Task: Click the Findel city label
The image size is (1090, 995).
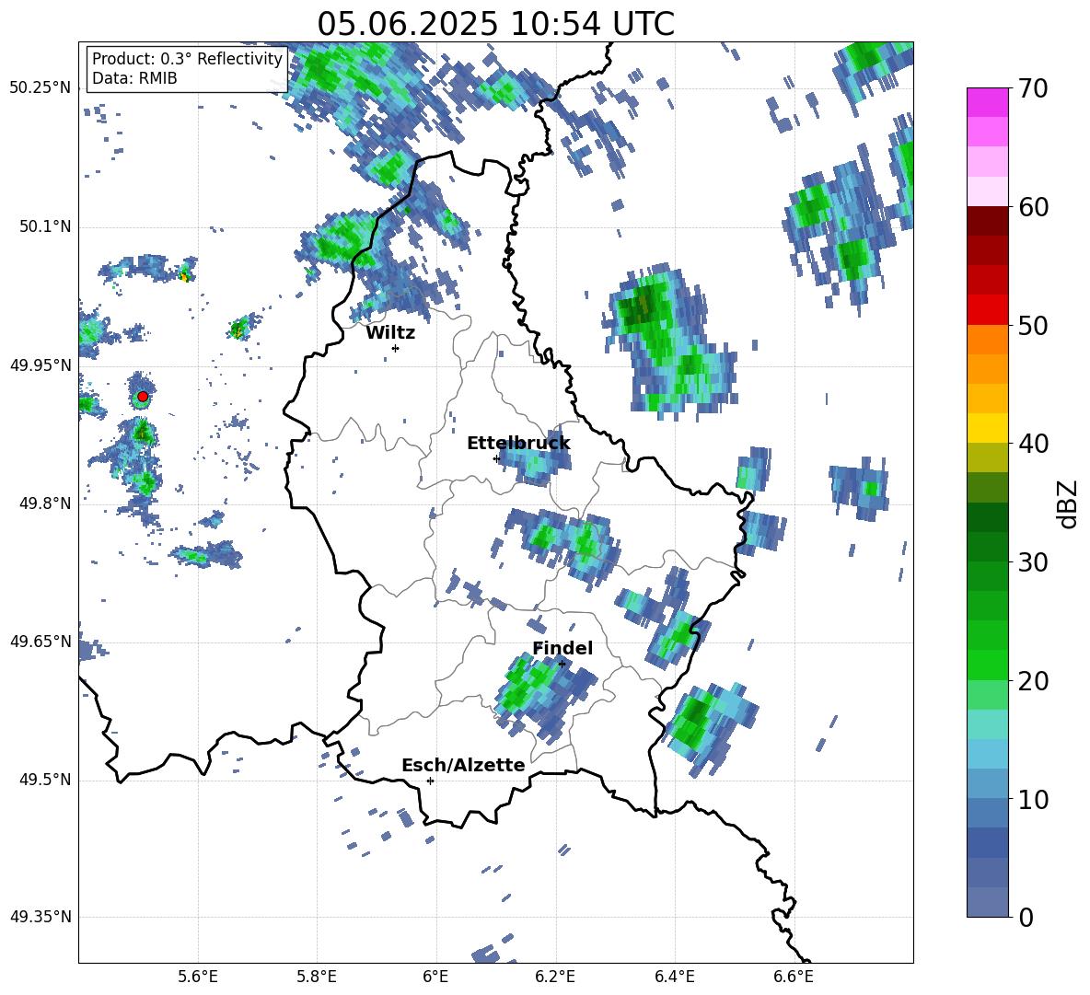Action: pos(562,648)
